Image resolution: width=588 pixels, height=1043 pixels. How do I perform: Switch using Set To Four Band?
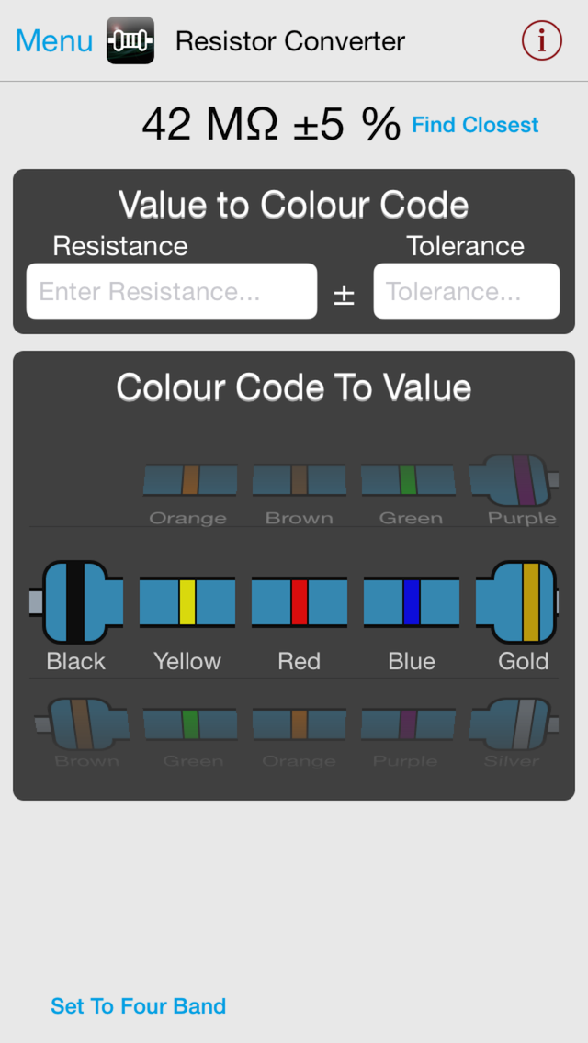tap(139, 1005)
